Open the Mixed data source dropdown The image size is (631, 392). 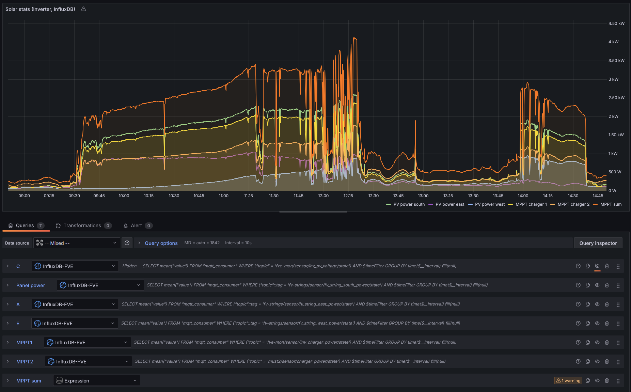coord(77,243)
